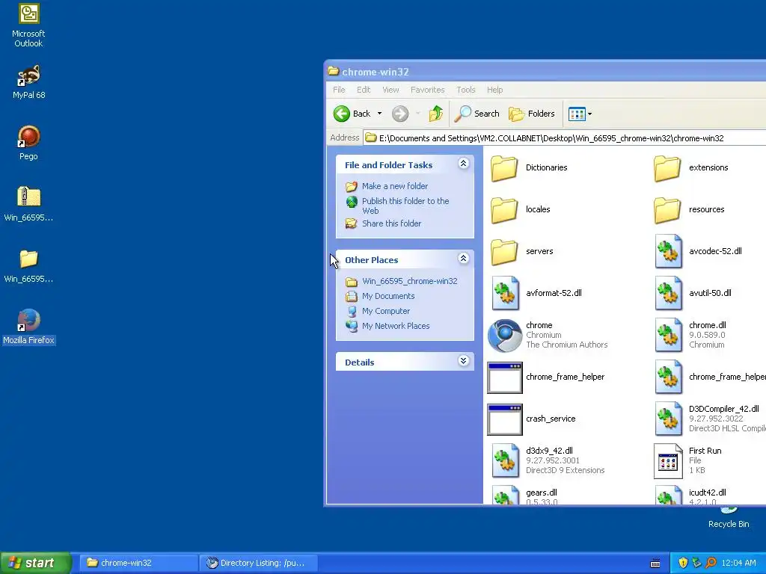766x574 pixels.
Task: Select avutil-50.dll file
Action: click(x=693, y=293)
